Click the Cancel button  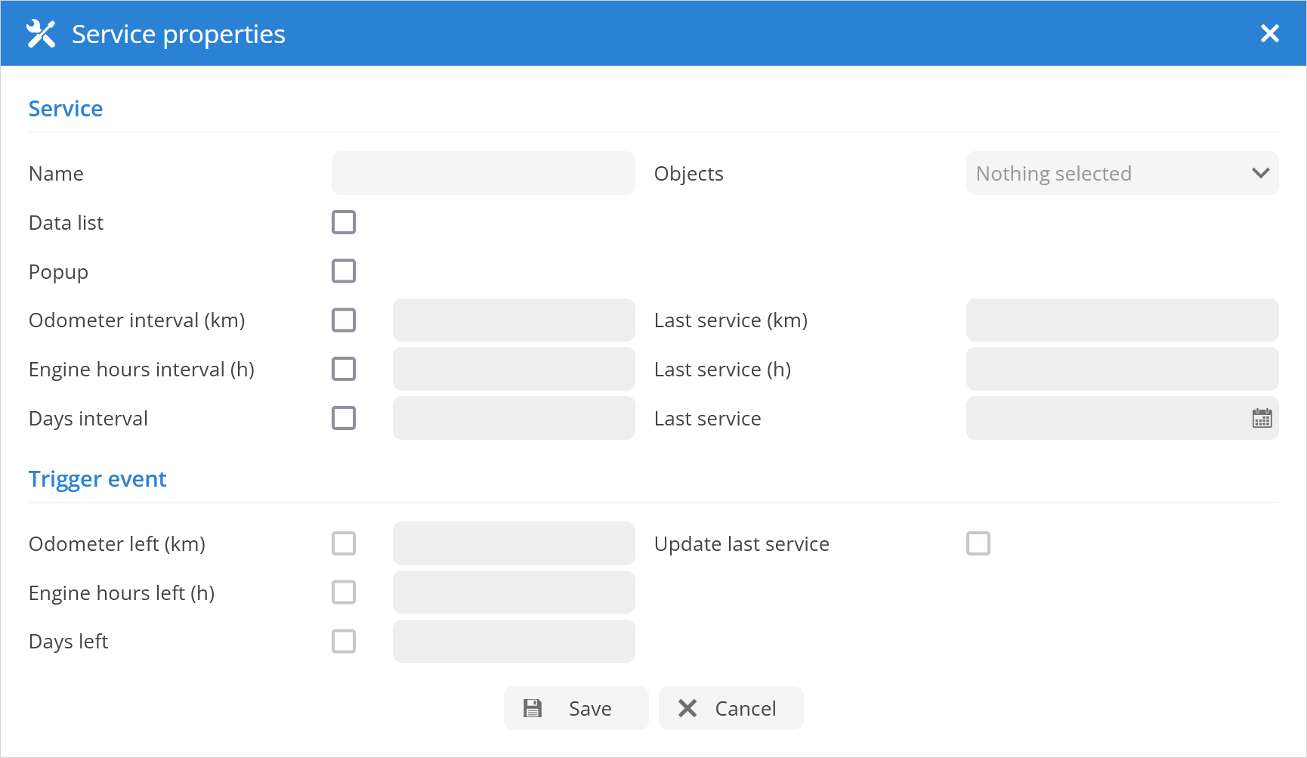(731, 708)
